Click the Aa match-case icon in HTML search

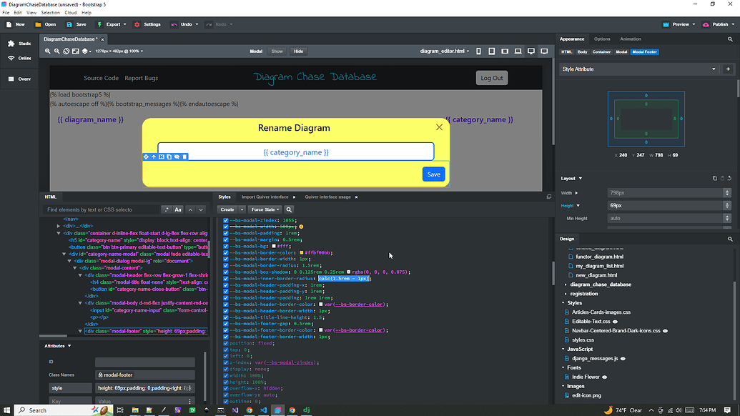coord(177,209)
